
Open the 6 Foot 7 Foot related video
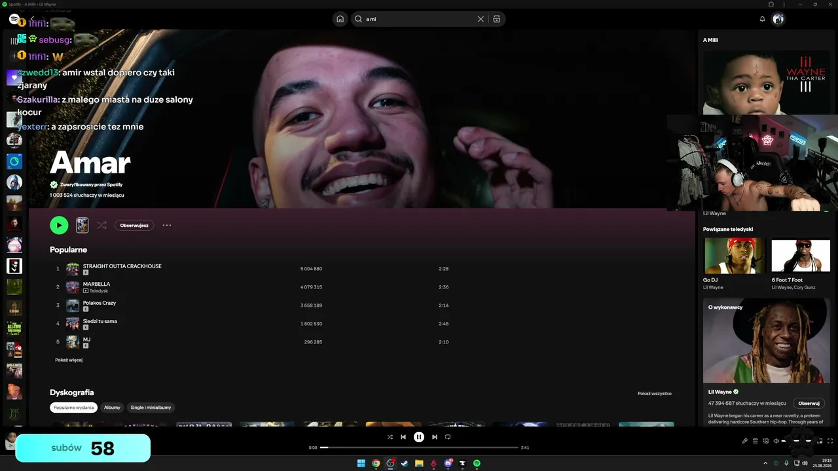[802, 256]
